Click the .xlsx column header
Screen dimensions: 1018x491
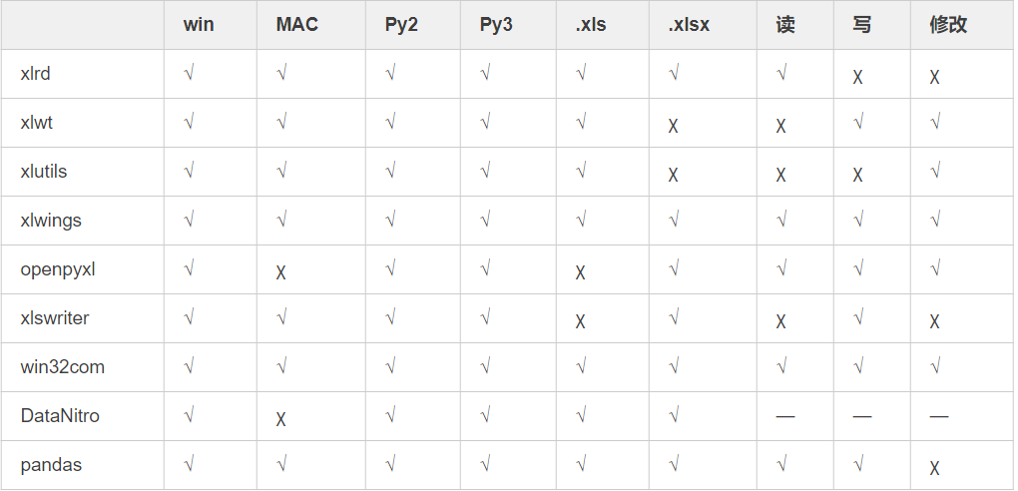[689, 25]
